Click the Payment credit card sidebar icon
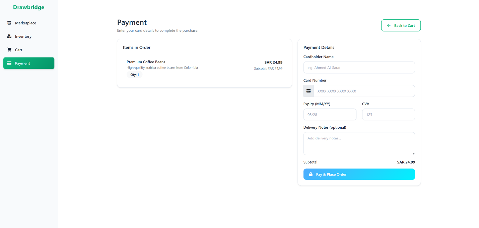 coord(9,63)
